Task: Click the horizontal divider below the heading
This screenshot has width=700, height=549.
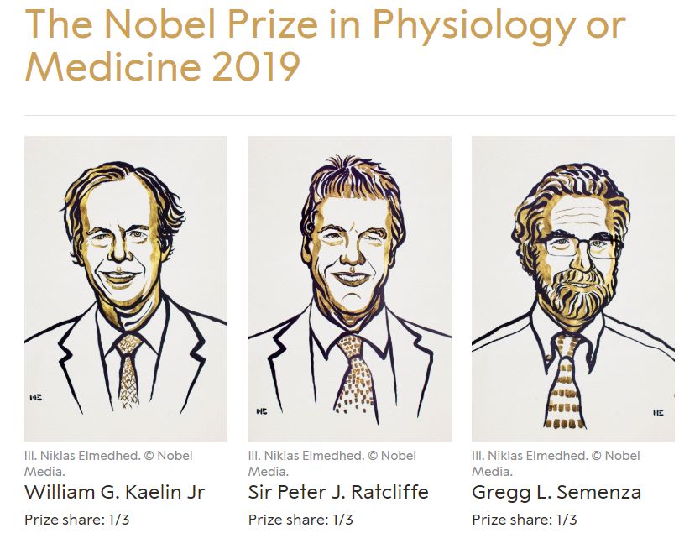Action: click(x=349, y=115)
